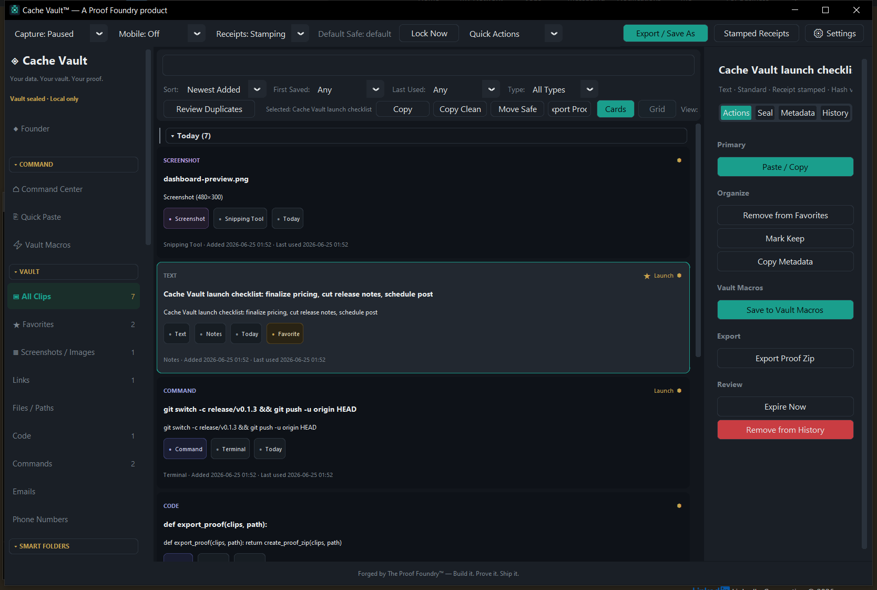Click the Terminal tag on the command card
The height and width of the screenshot is (590, 877).
[x=230, y=449]
